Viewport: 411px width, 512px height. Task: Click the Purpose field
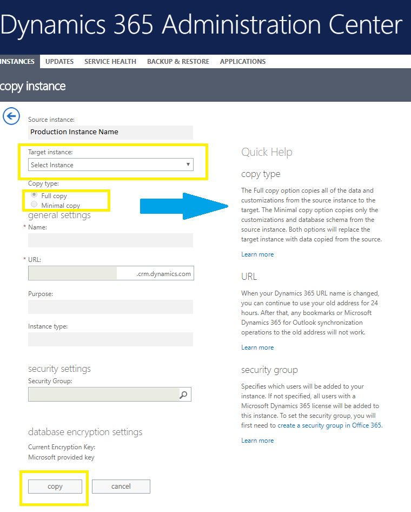pyautogui.click(x=110, y=307)
